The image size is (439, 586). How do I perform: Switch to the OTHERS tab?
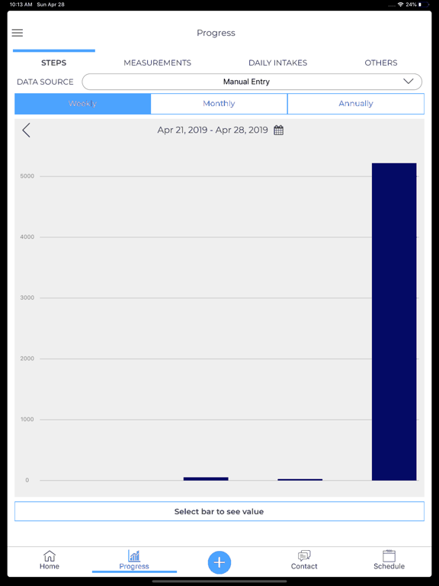coord(381,63)
